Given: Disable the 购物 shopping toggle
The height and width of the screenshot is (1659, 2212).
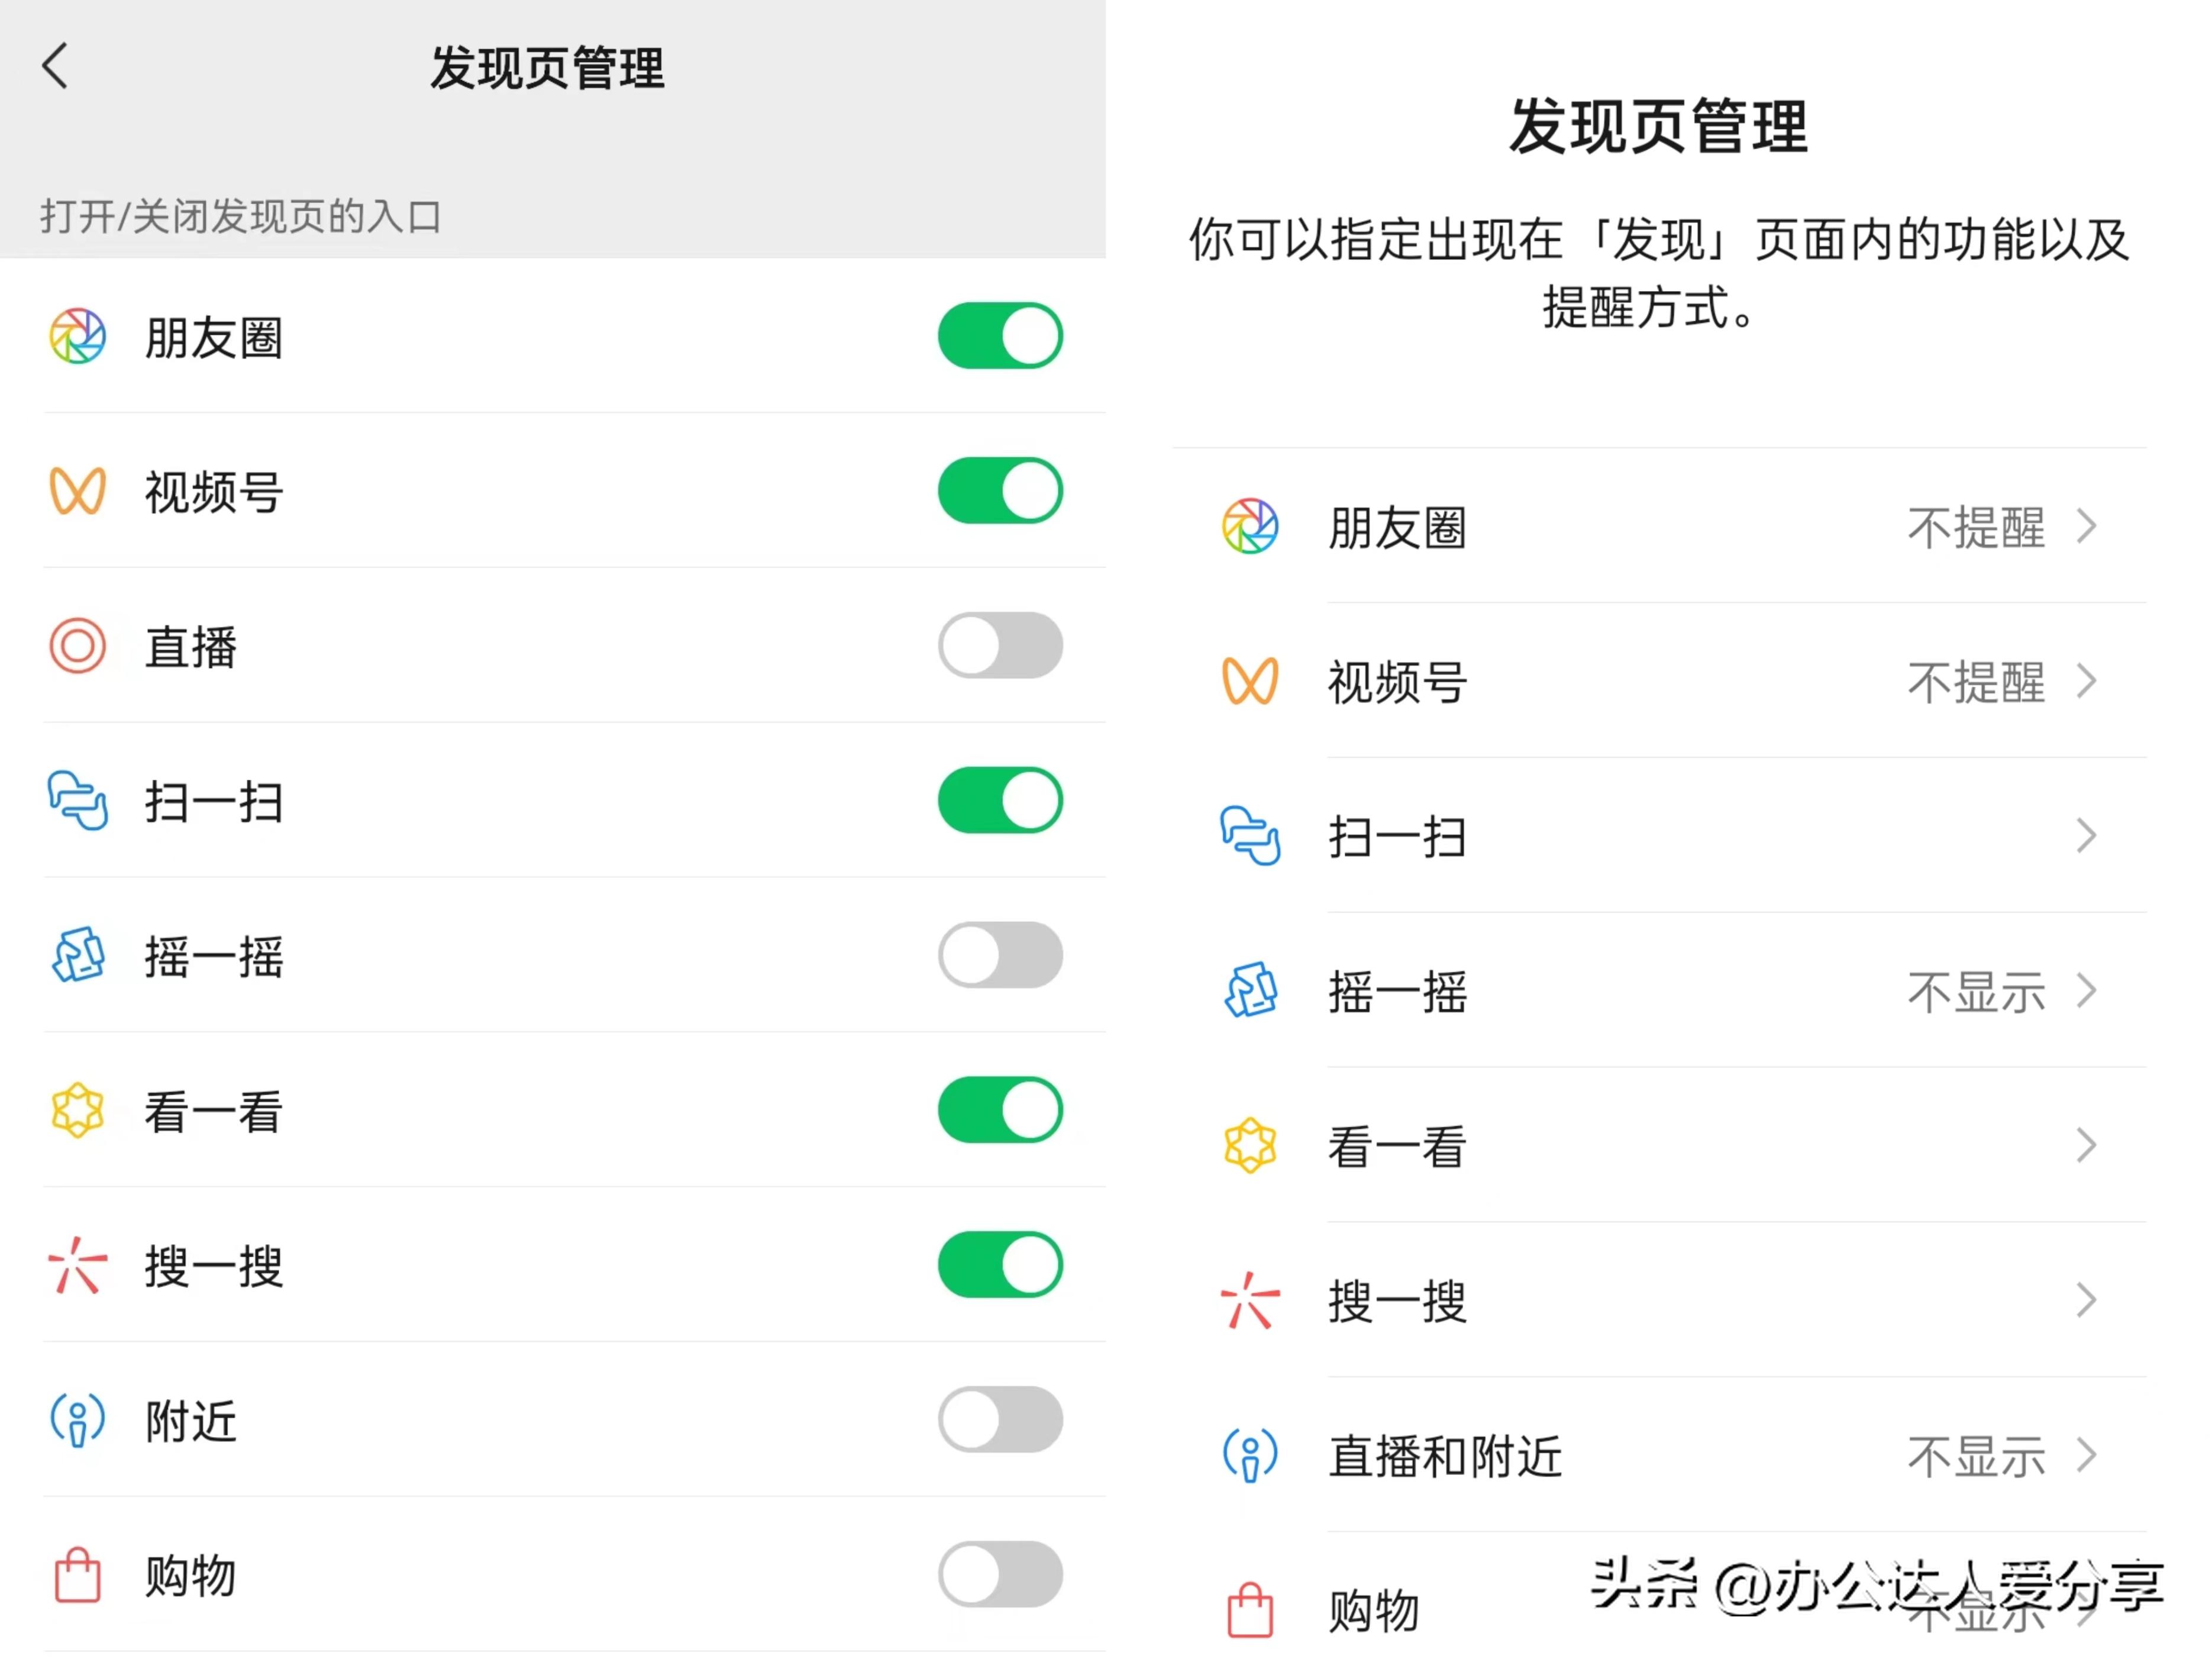Looking at the screenshot, I should pos(999,1573).
